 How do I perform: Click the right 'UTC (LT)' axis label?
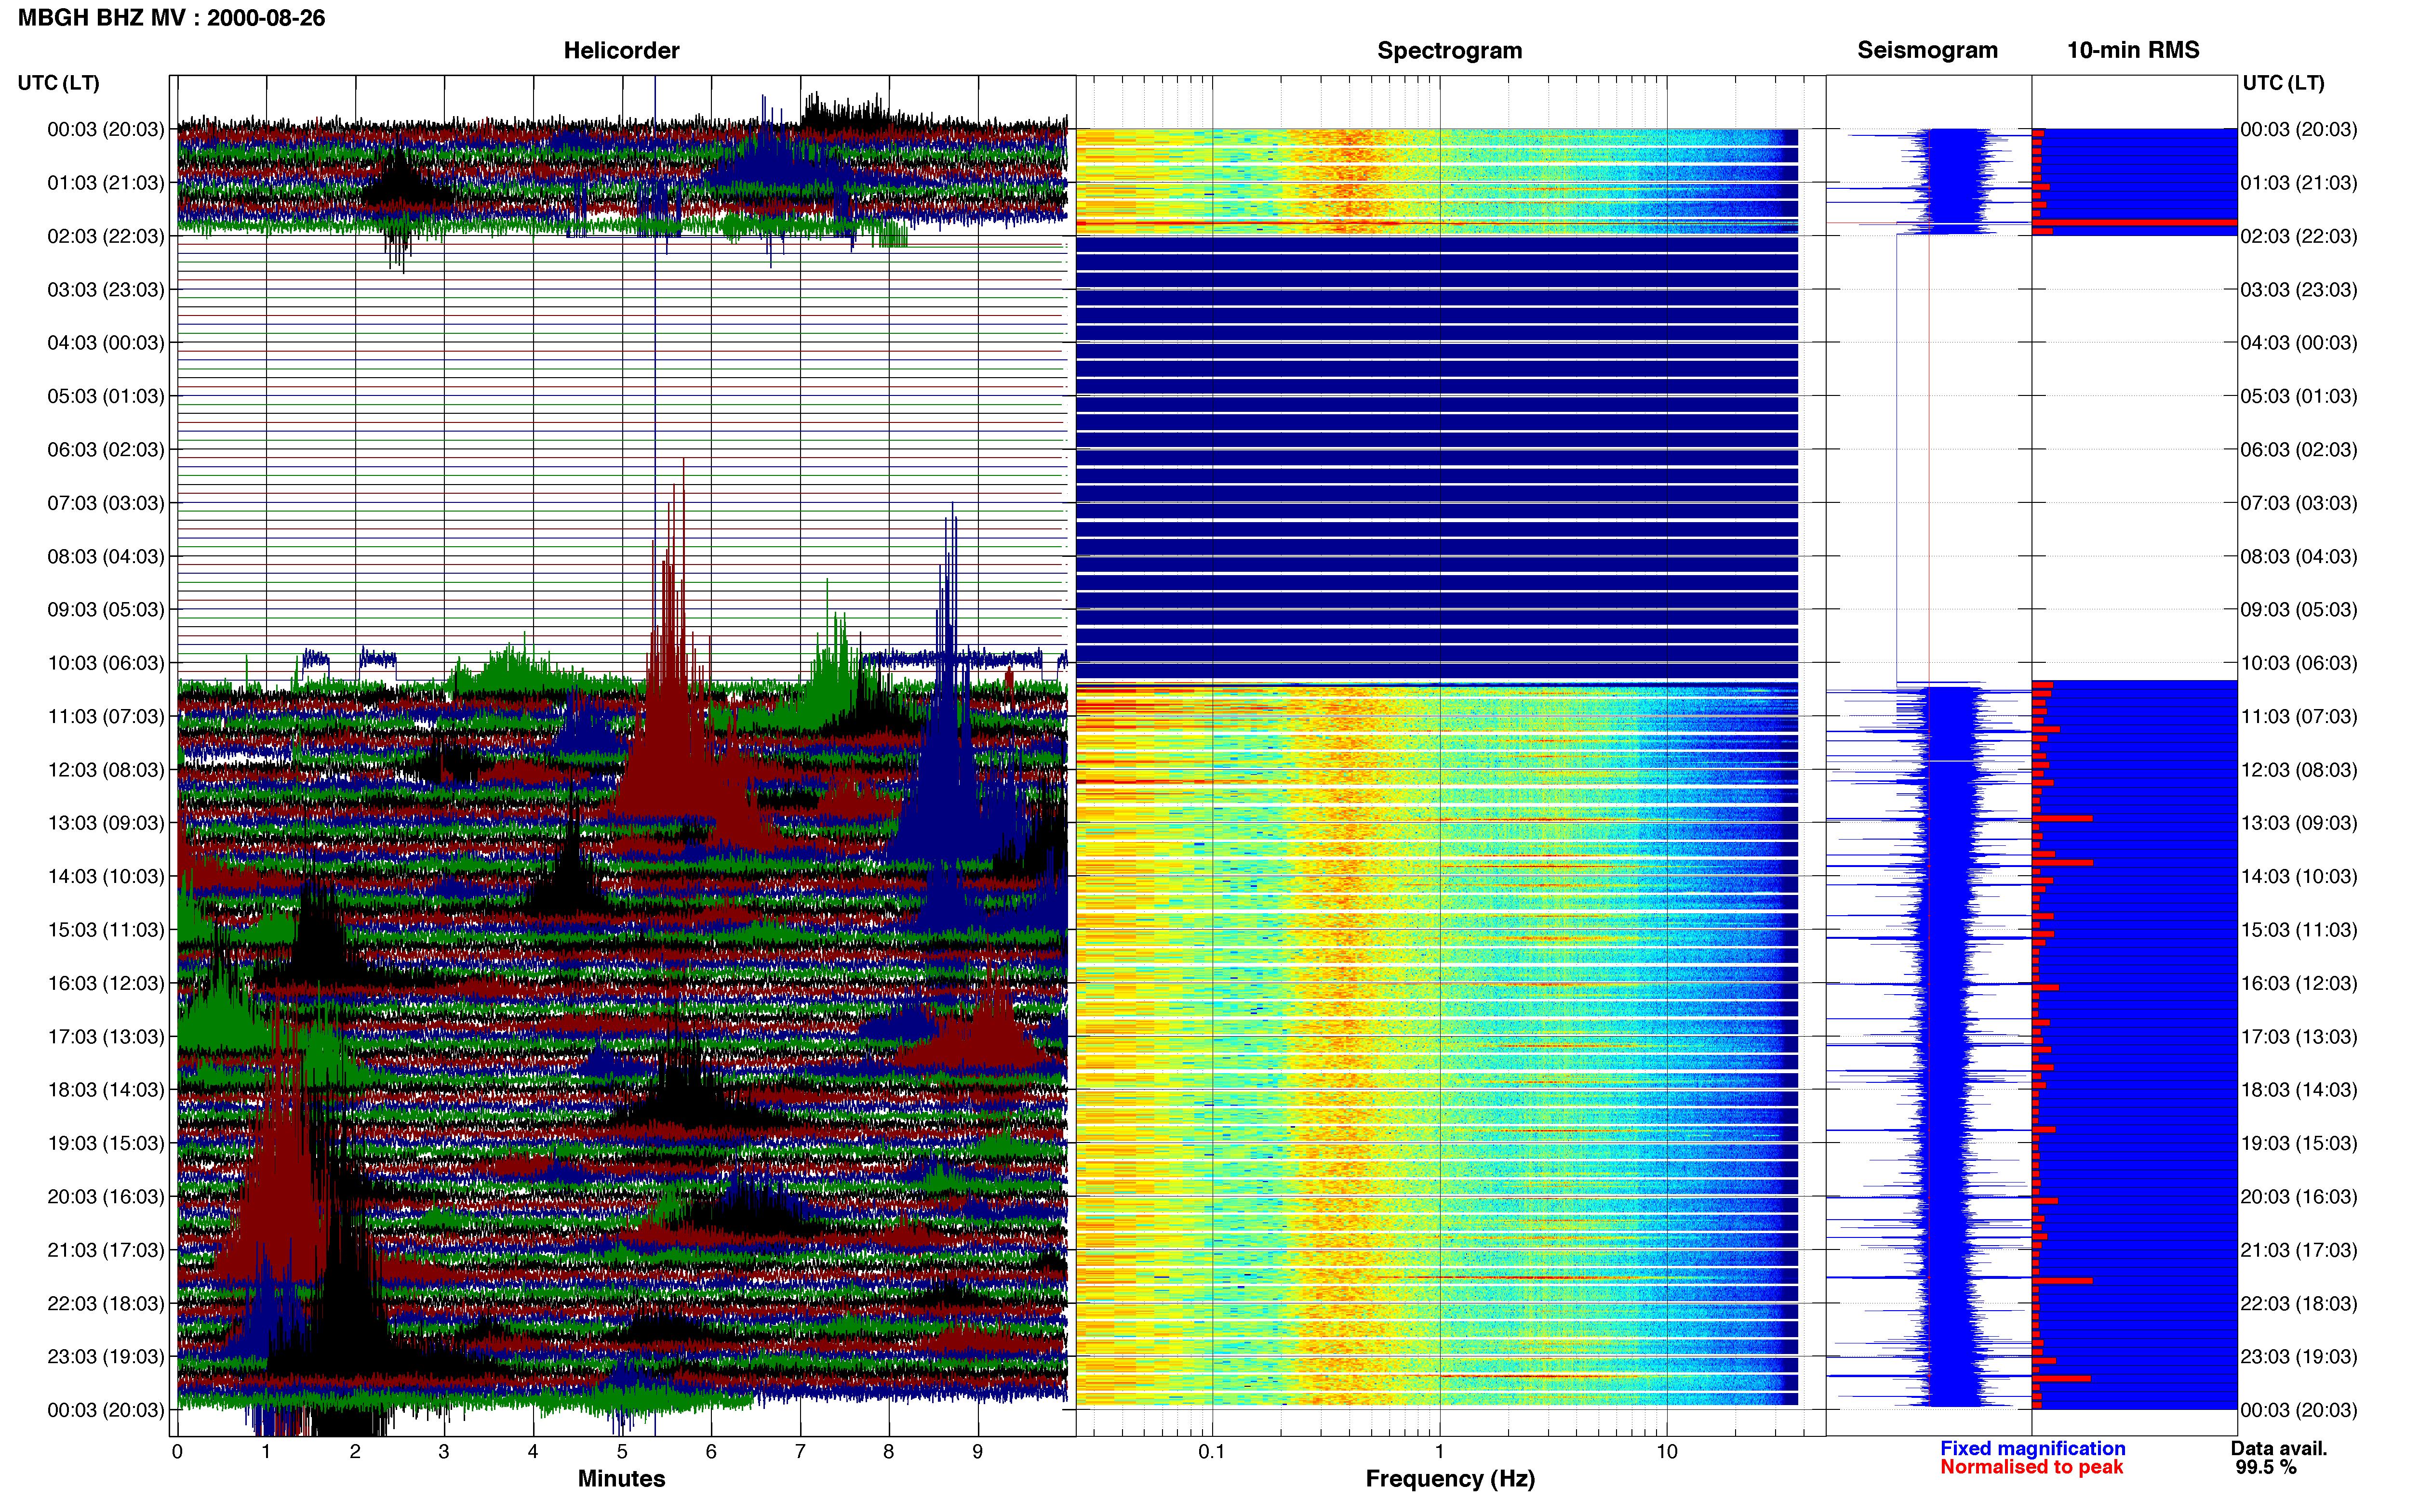pyautogui.click(x=2283, y=83)
